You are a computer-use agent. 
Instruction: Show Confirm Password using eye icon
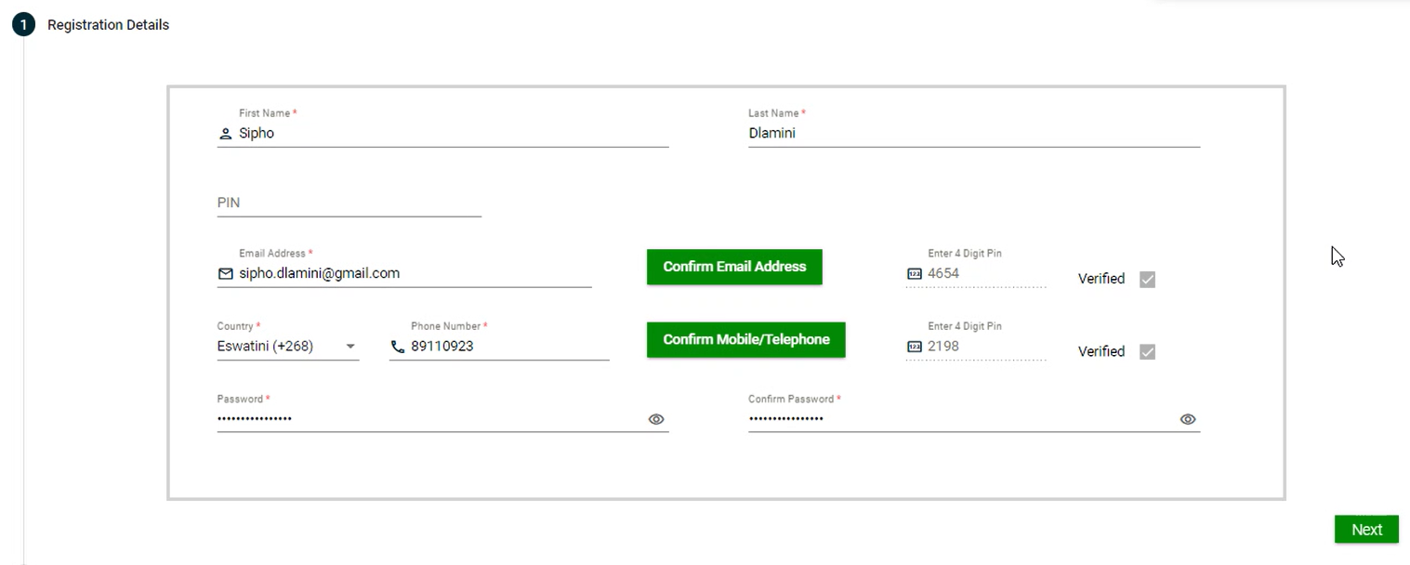pyautogui.click(x=1187, y=419)
